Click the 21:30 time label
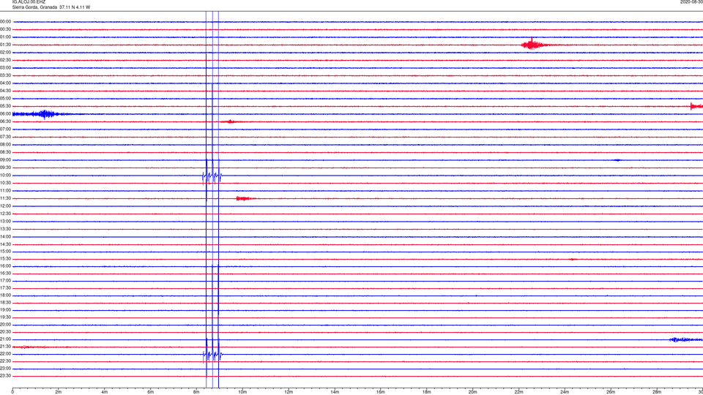Screen dimensions: 703x395 click(x=5, y=346)
